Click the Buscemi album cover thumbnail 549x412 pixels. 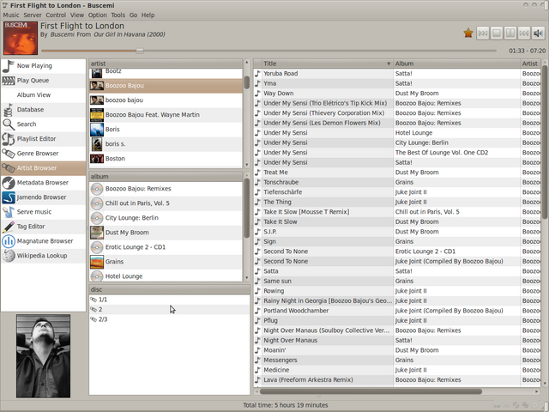coord(21,38)
